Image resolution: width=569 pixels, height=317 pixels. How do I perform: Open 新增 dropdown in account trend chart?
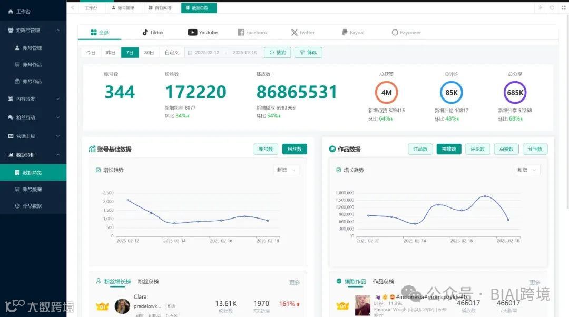286,170
